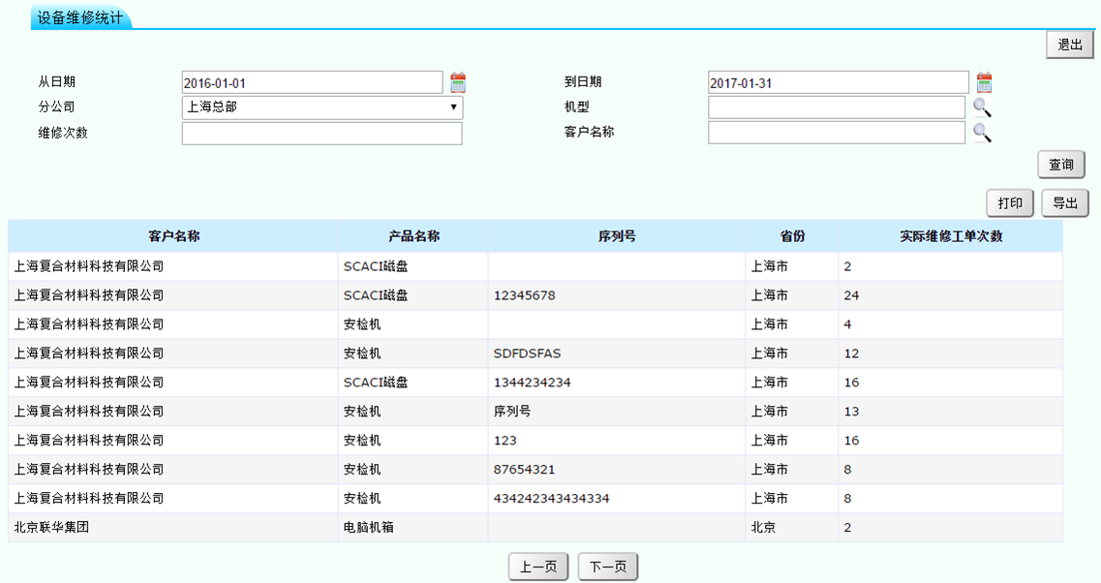Click the search magnifier next to 机型

[982, 107]
